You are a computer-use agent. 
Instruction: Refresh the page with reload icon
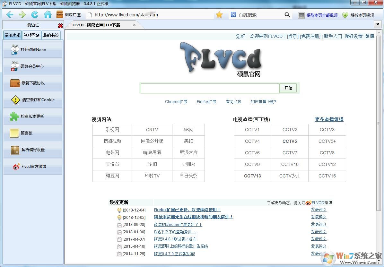point(35,15)
